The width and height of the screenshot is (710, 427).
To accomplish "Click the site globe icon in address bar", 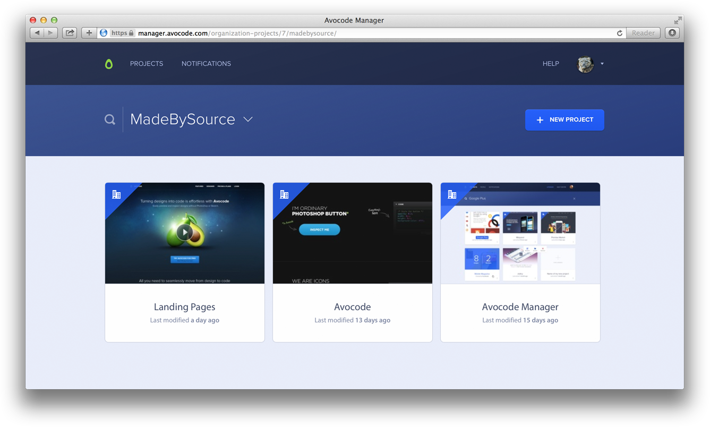I will coord(104,33).
